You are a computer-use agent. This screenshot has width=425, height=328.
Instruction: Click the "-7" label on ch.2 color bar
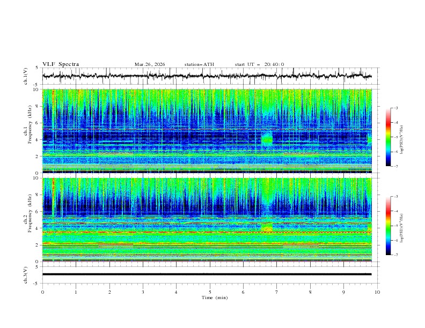click(x=395, y=255)
